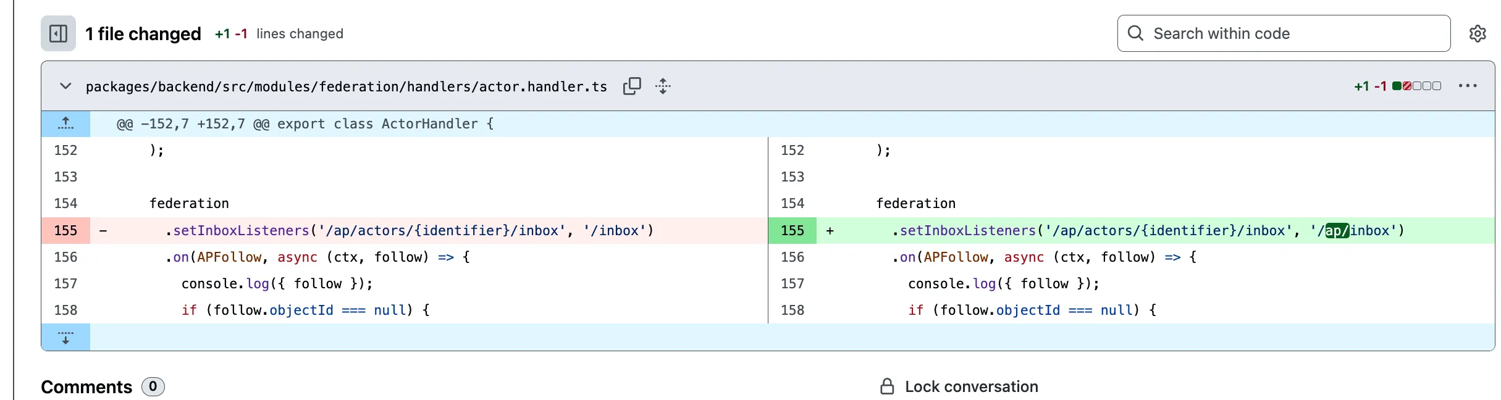1501x400 pixels.
Task: Expand hidden lines above line 152
Action: click(x=65, y=124)
